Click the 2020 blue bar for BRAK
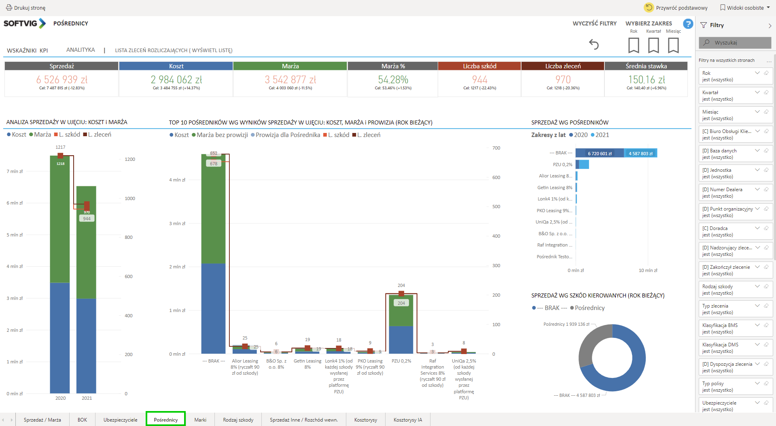 tap(599, 153)
